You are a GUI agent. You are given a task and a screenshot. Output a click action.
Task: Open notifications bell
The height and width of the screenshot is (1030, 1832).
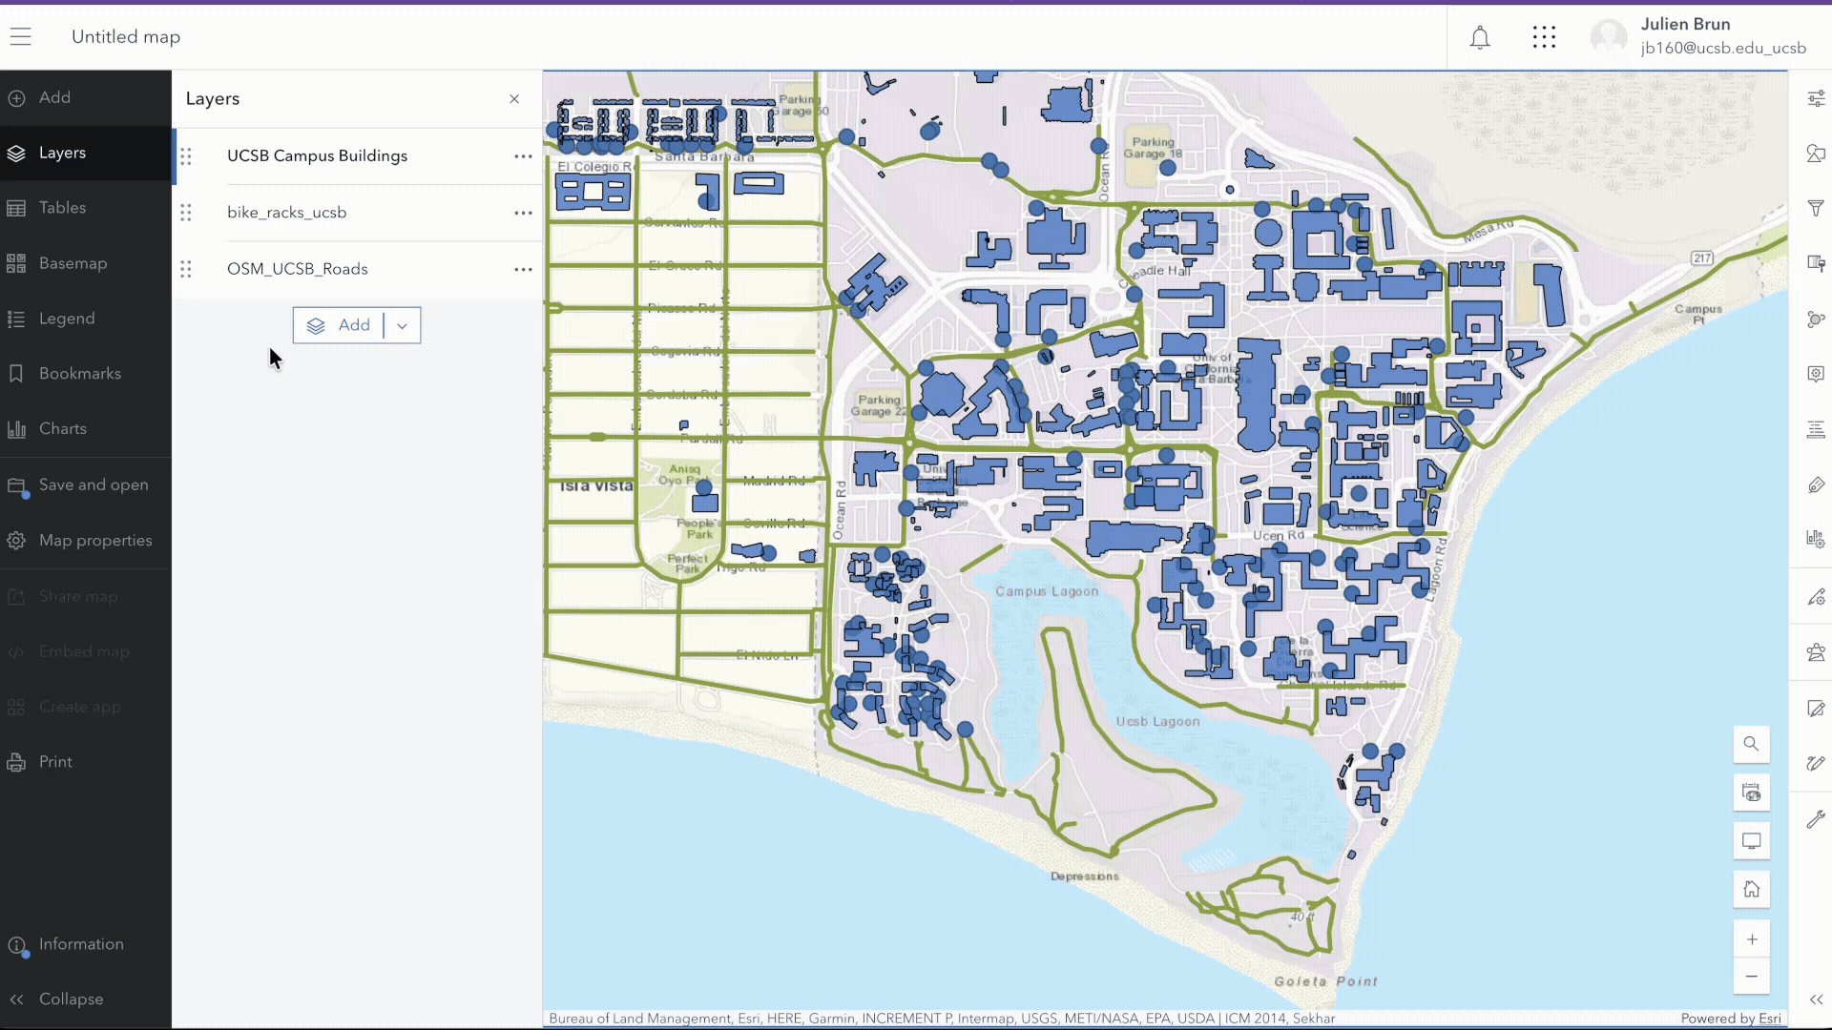(x=1479, y=37)
